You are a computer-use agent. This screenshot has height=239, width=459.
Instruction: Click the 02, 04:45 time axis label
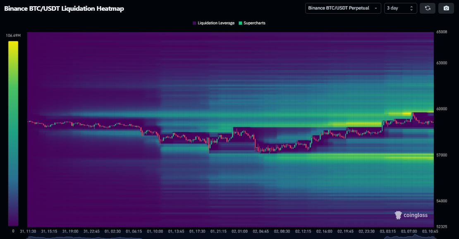261,232
